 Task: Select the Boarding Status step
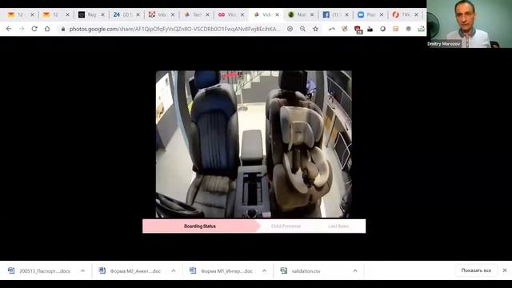(x=200, y=226)
